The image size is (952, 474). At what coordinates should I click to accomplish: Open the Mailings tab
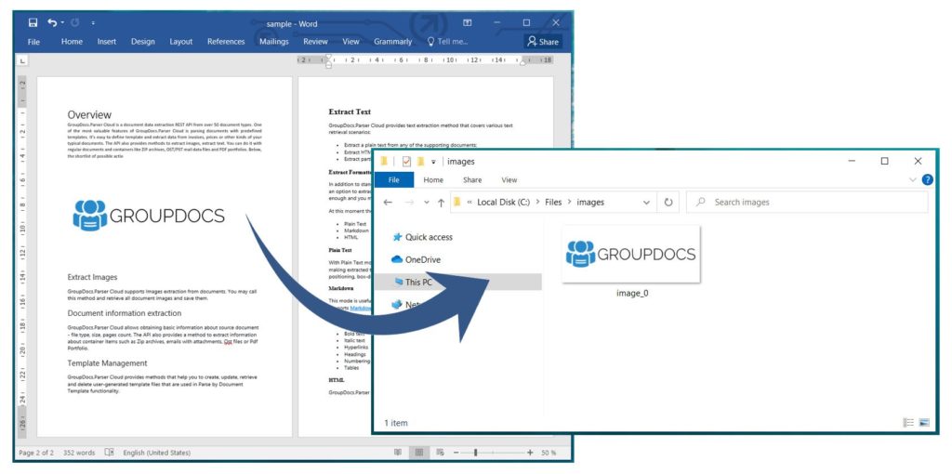pos(274,42)
